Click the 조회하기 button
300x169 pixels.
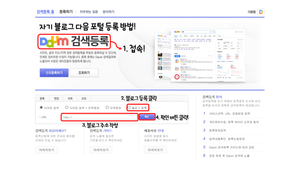pos(84,73)
